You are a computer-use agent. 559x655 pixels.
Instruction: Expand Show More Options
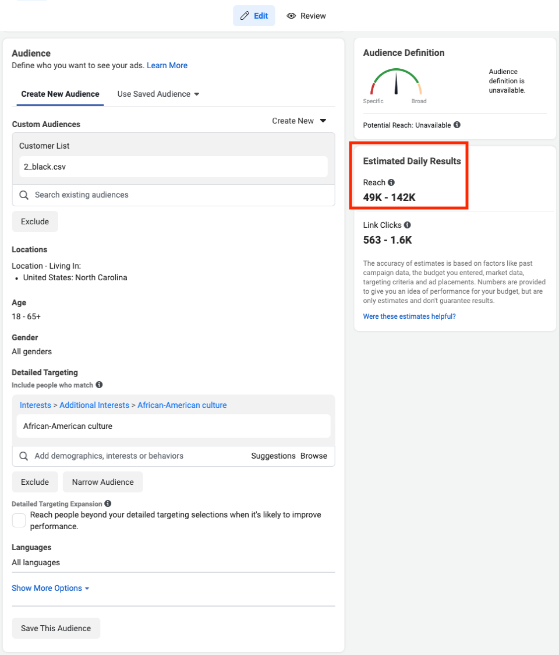(51, 588)
